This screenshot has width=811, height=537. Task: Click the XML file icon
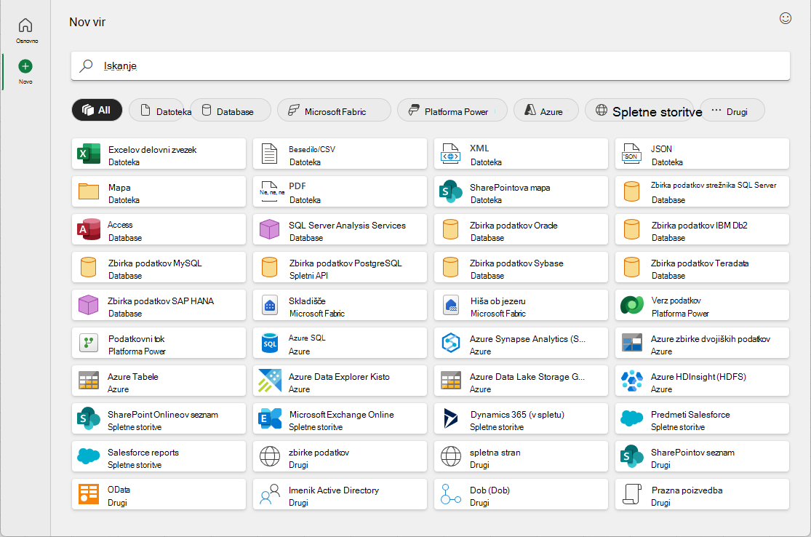click(450, 154)
